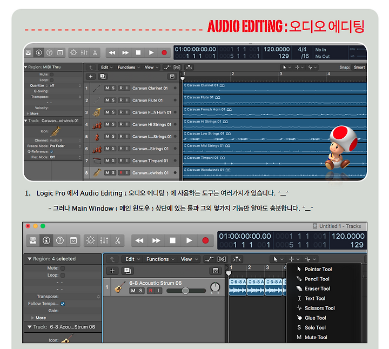
Task: Toggle record enable on Caravan woodwinds track
Action: point(121,173)
